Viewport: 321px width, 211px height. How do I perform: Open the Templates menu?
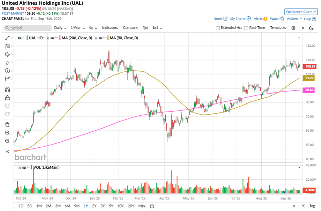coord(278,28)
